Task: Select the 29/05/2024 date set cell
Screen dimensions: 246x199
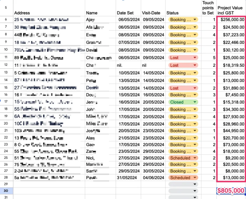Action: click(x=128, y=171)
